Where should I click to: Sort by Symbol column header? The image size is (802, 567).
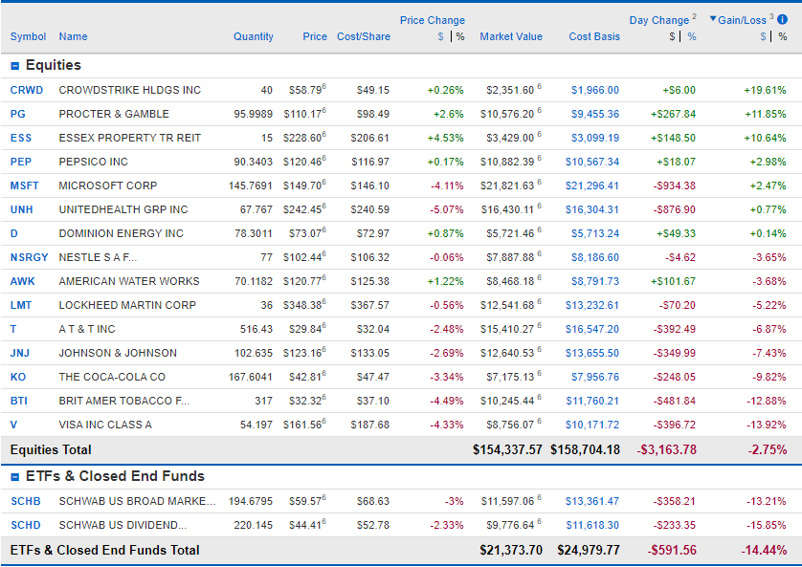point(28,36)
